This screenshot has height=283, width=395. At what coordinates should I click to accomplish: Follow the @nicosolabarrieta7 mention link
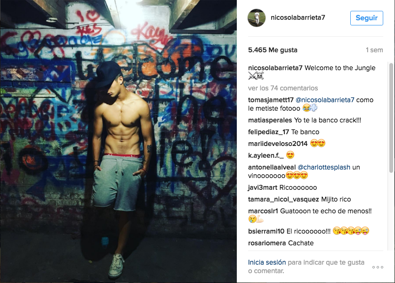(325, 100)
